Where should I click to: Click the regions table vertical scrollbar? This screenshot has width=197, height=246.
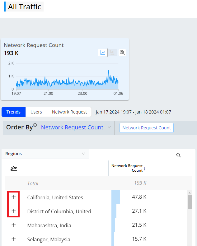coord(190,202)
